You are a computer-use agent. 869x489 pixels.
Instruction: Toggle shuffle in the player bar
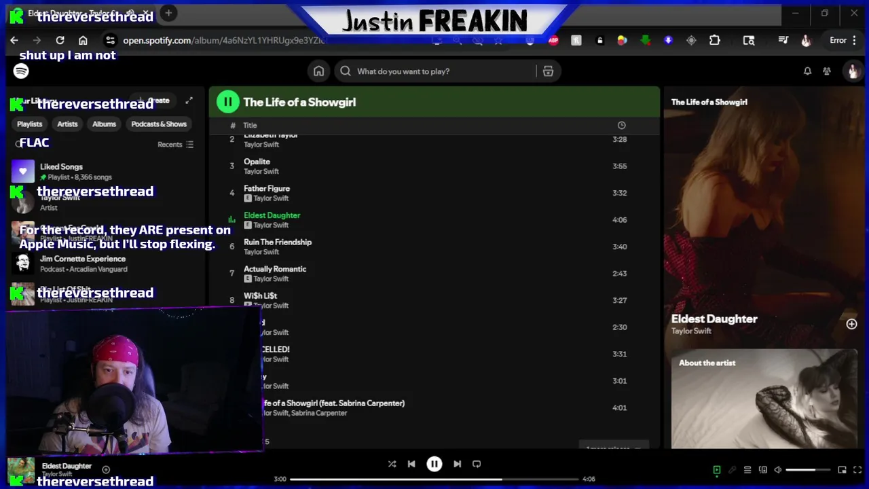coord(392,464)
